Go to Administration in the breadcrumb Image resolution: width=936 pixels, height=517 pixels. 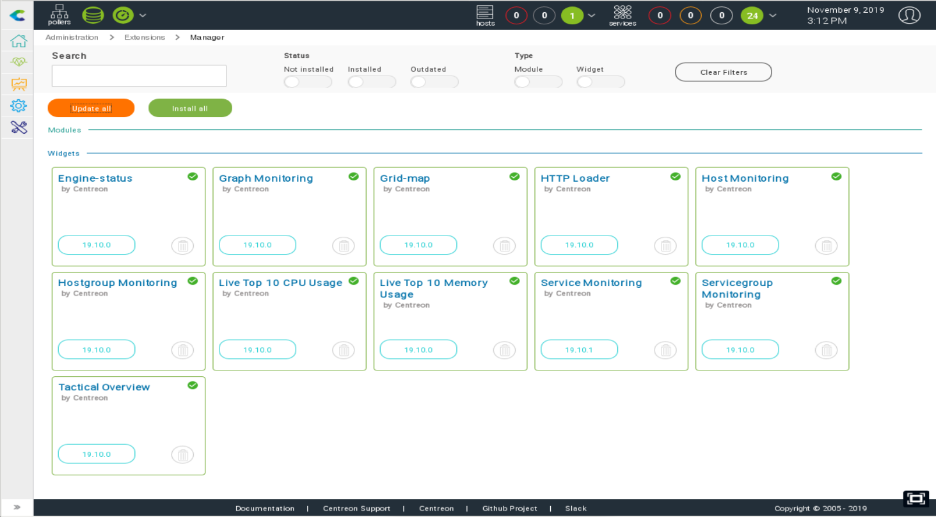[72, 38]
